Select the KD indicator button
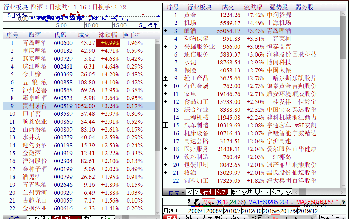 point(284,217)
